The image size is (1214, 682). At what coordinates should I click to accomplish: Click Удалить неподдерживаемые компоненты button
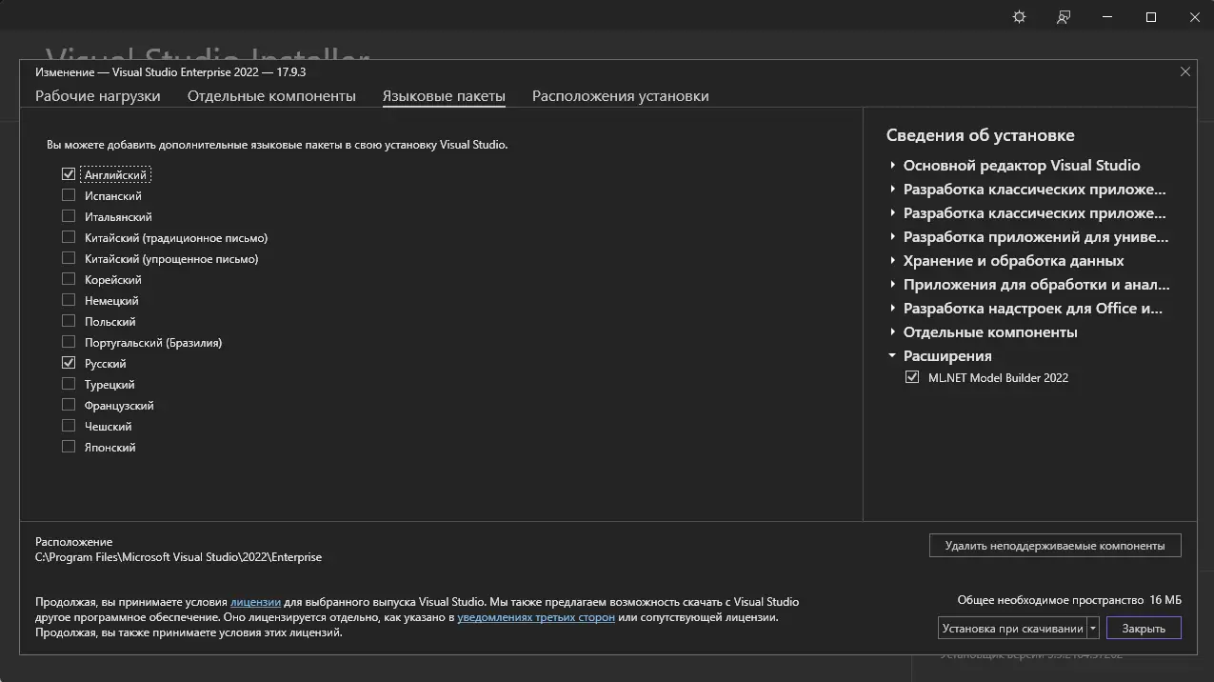click(x=1054, y=546)
